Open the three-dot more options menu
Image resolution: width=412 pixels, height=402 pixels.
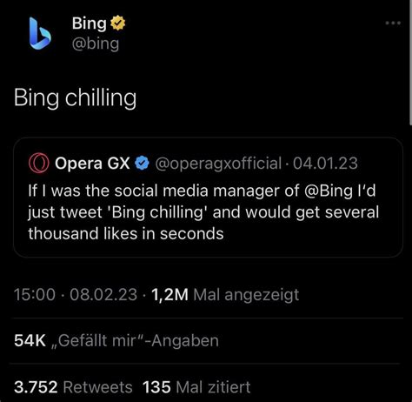393,23
